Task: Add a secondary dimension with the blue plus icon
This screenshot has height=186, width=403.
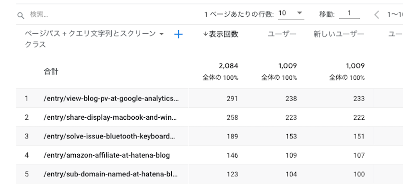Action: [178, 34]
